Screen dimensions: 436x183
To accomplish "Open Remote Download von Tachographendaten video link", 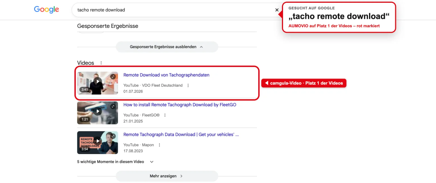I will [x=166, y=75].
